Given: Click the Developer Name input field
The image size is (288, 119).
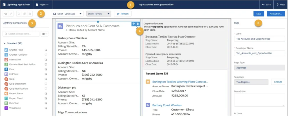Looking at the screenshot, I should (259, 53).
